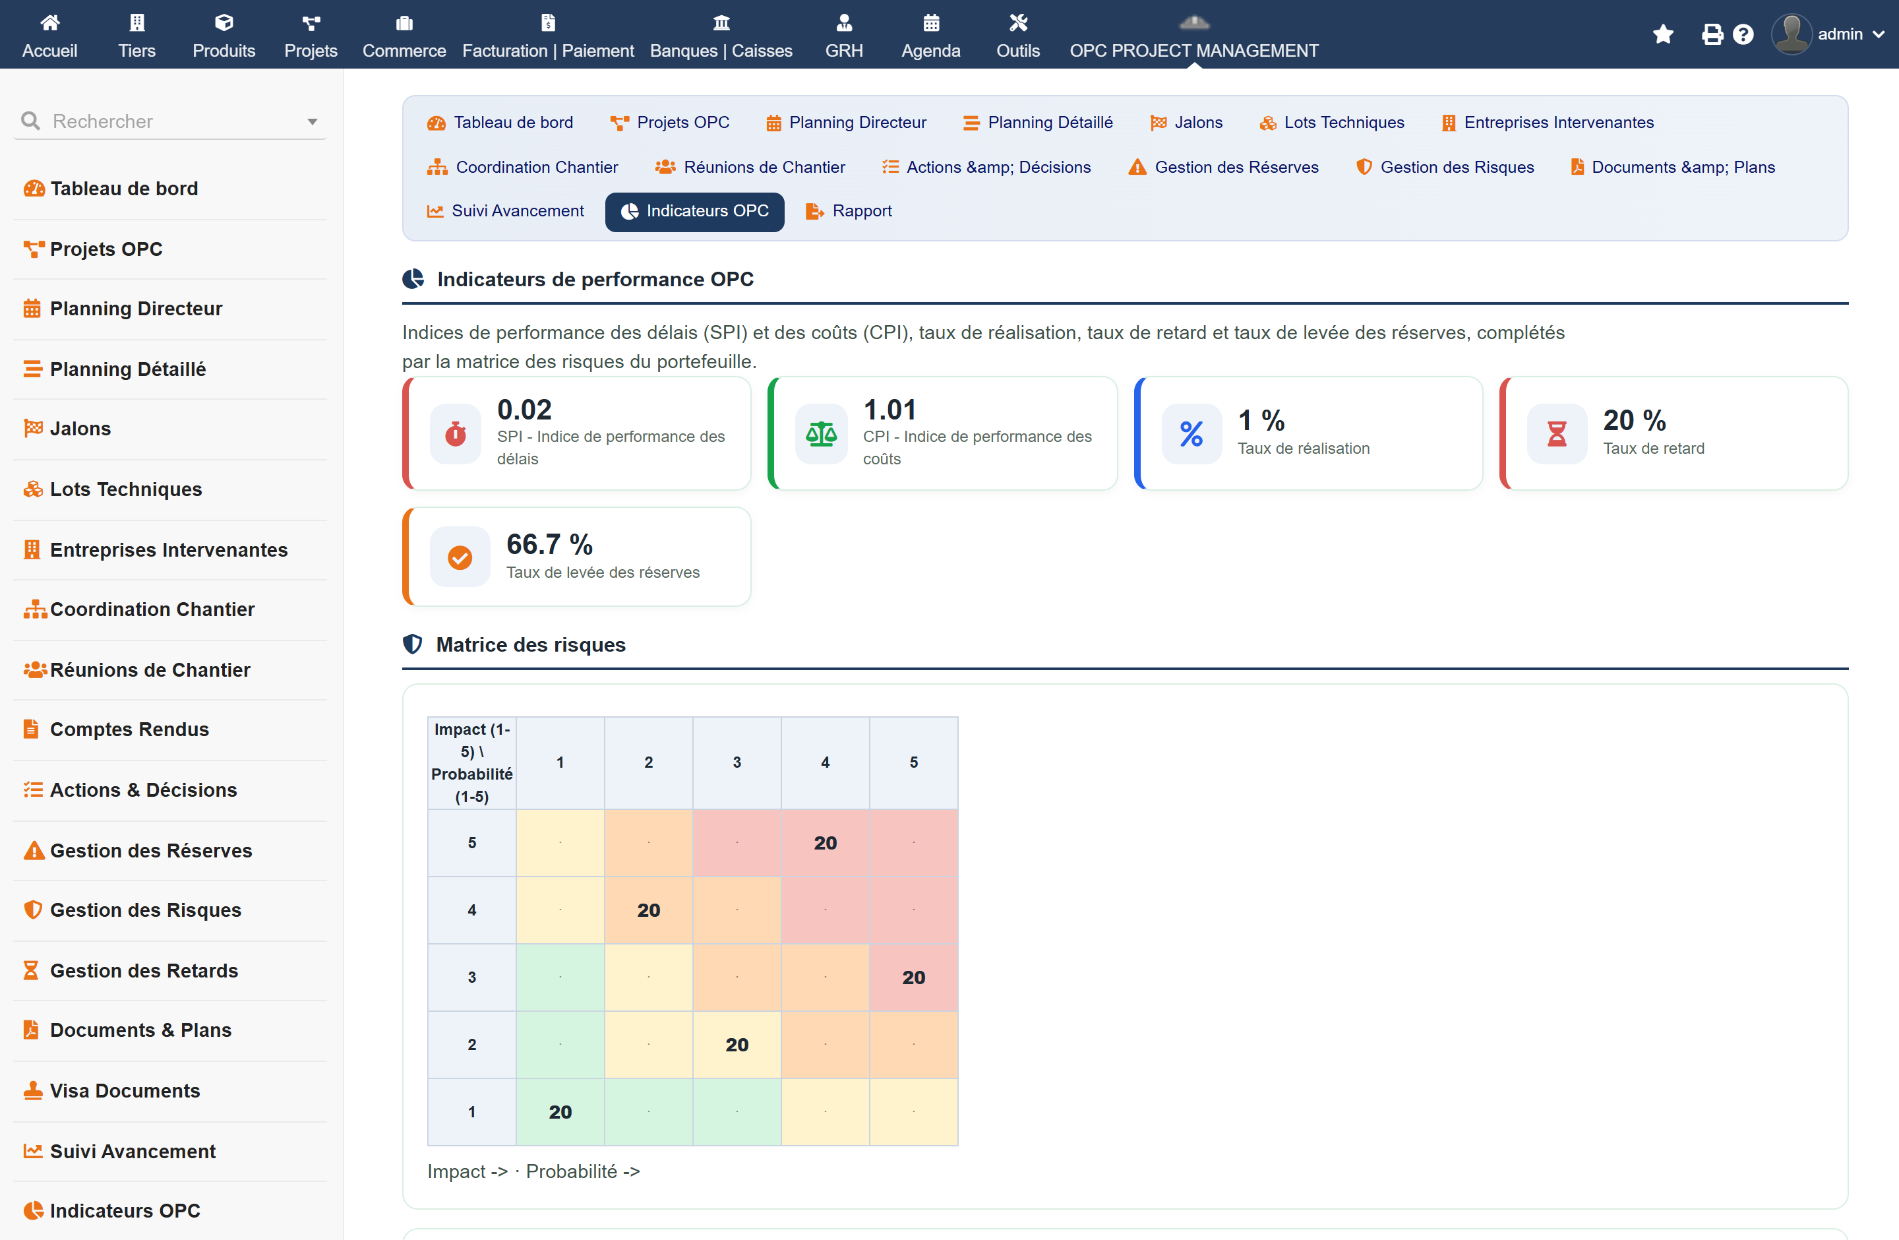Click the red matrix cell showing 20 in row 5
Screen dimensions: 1899x1240
pos(825,843)
